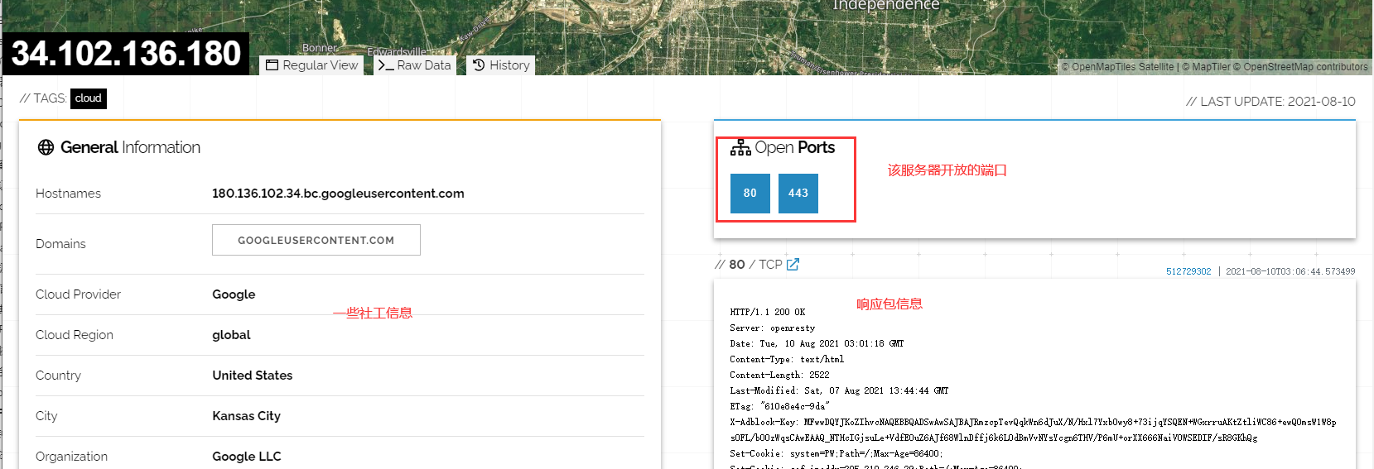Switch to the Regular View tab

click(311, 65)
